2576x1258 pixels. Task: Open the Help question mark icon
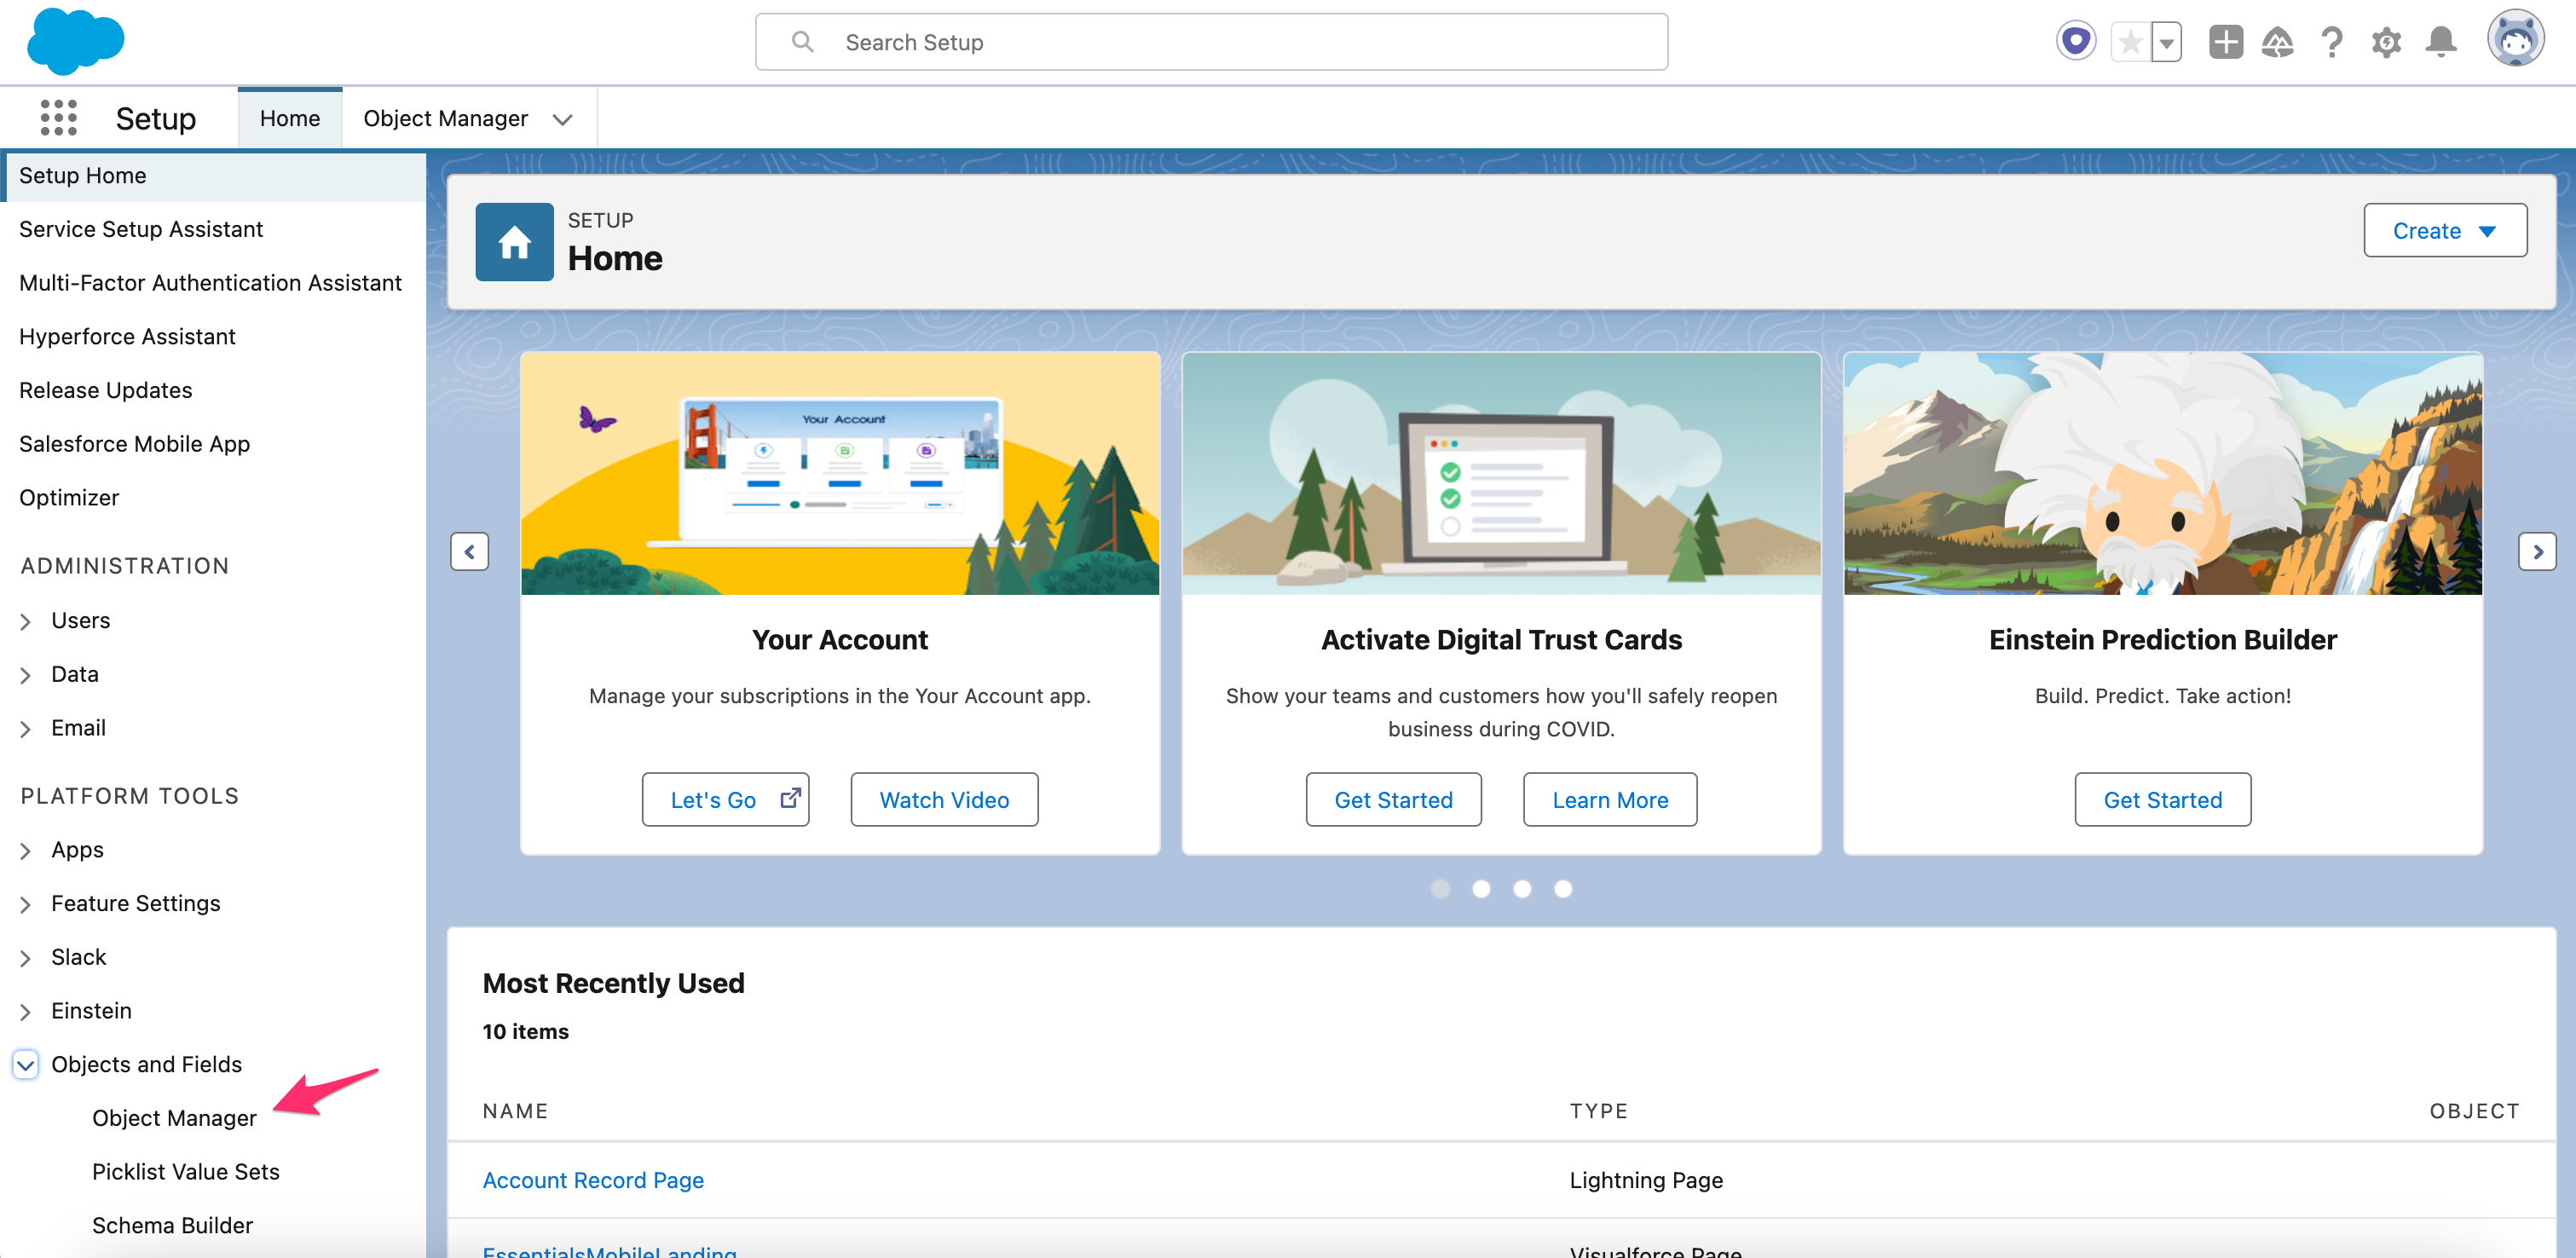tap(2332, 42)
